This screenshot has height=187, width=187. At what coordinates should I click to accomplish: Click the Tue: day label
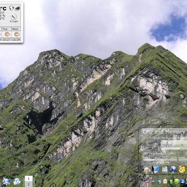[6, 29]
